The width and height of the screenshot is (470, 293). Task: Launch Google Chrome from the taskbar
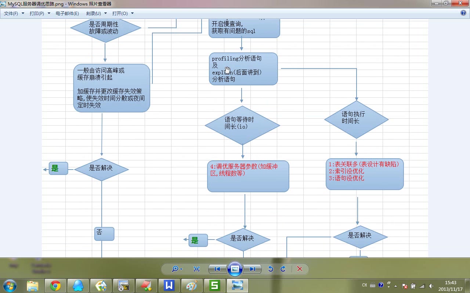(x=55, y=285)
